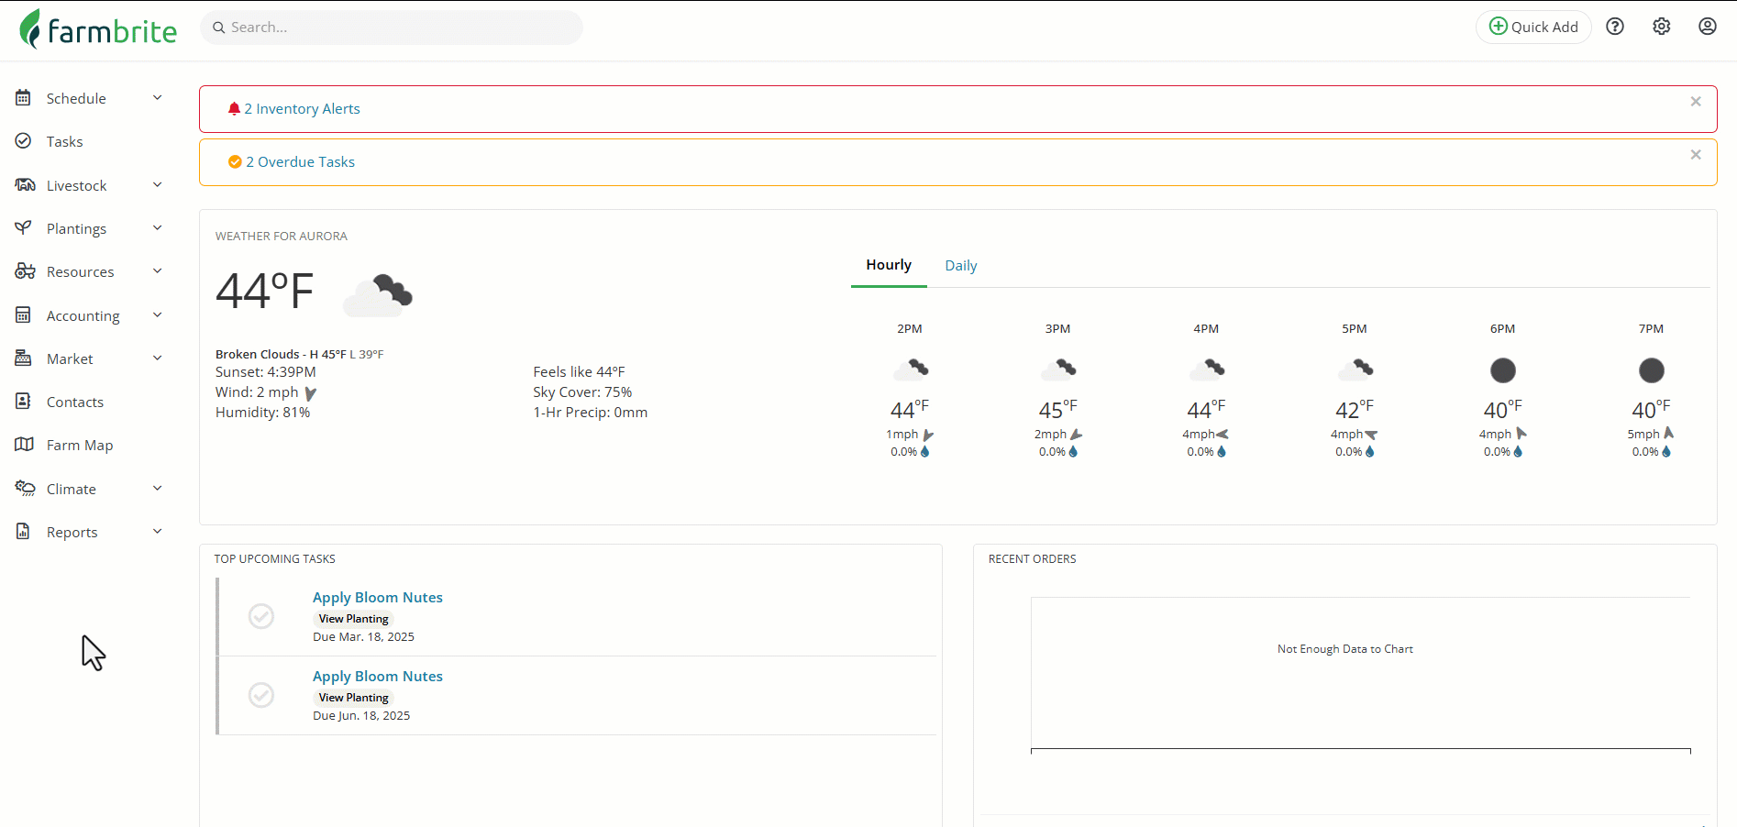The height and width of the screenshot is (827, 1737).
Task: Click the Reports document icon
Action: tap(24, 532)
